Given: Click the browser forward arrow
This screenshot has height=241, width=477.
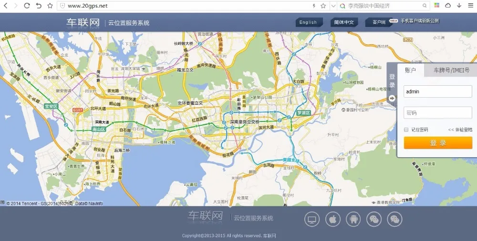Looking at the screenshot, I should point(16,5).
